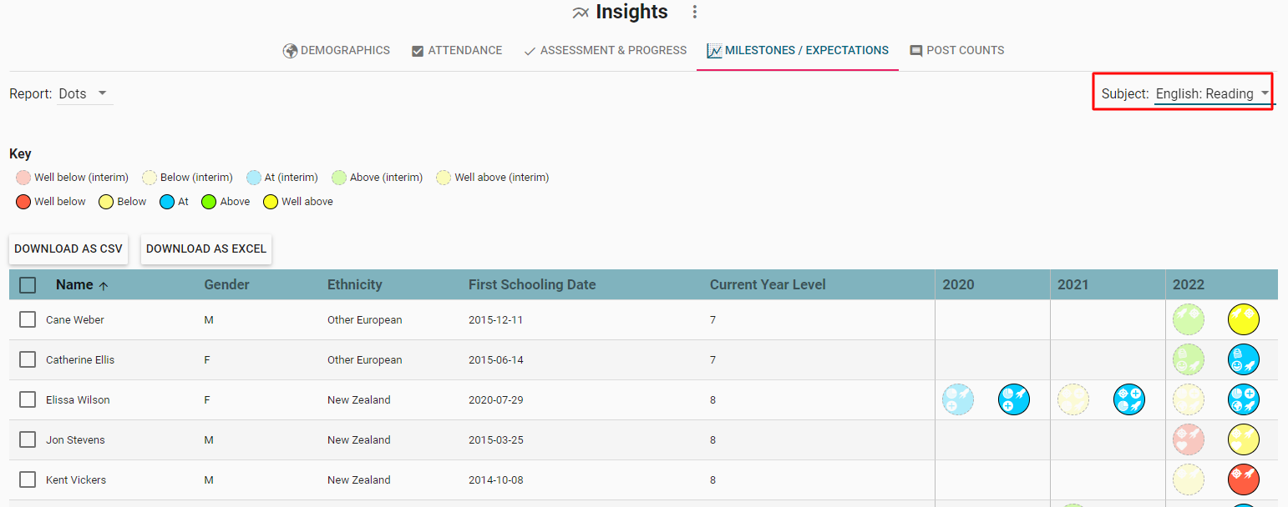Click the date 2014-10-08
1288x507 pixels.
(496, 480)
